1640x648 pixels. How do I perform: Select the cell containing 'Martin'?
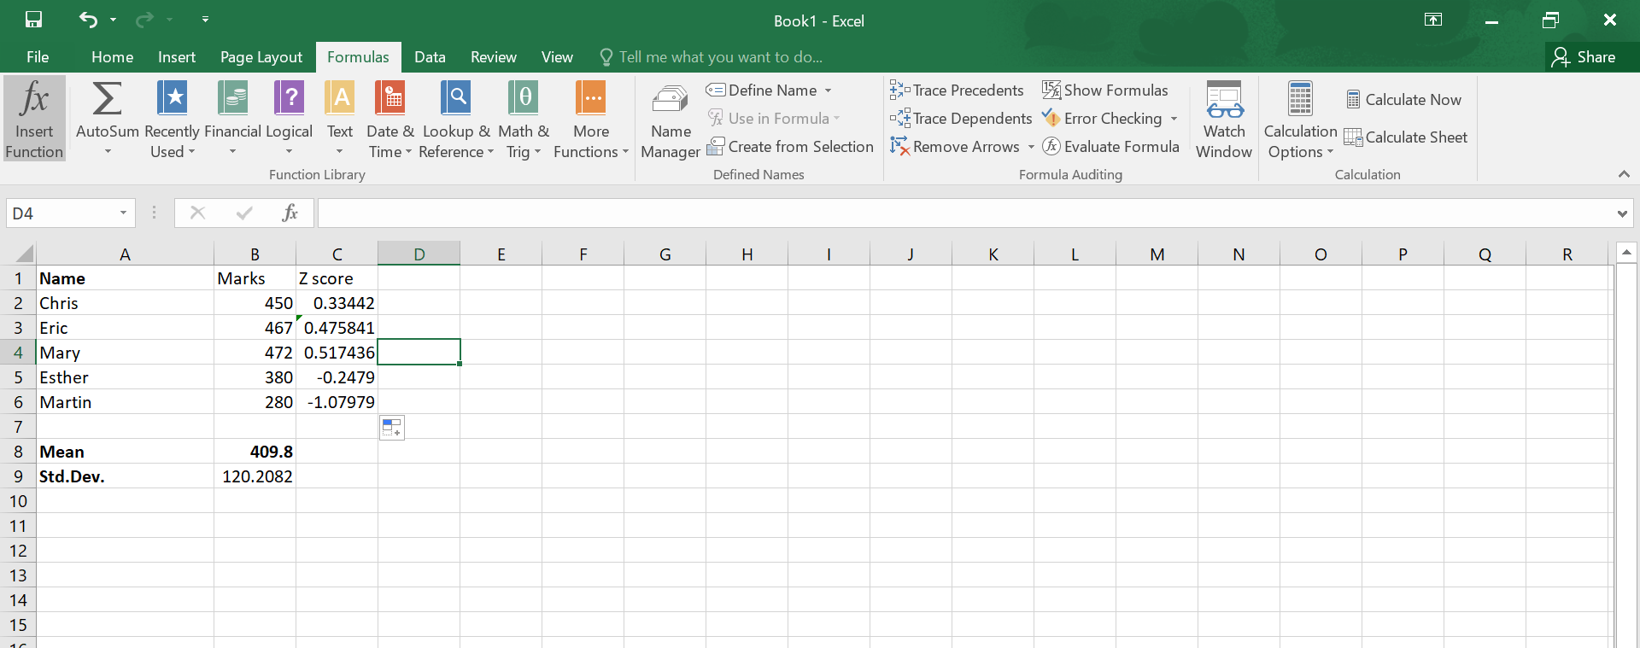(125, 402)
